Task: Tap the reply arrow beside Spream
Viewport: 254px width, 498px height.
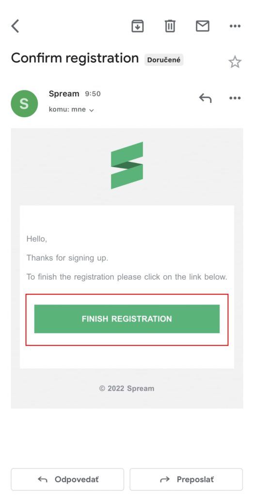Action: 205,98
